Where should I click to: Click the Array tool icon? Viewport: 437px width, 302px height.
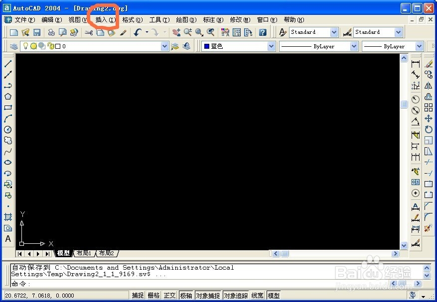tap(429, 107)
